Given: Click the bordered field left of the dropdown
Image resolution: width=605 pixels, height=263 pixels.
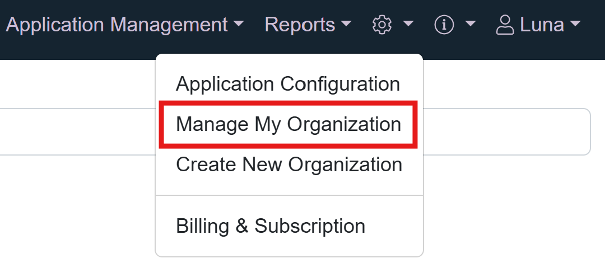Looking at the screenshot, I should click(x=73, y=131).
